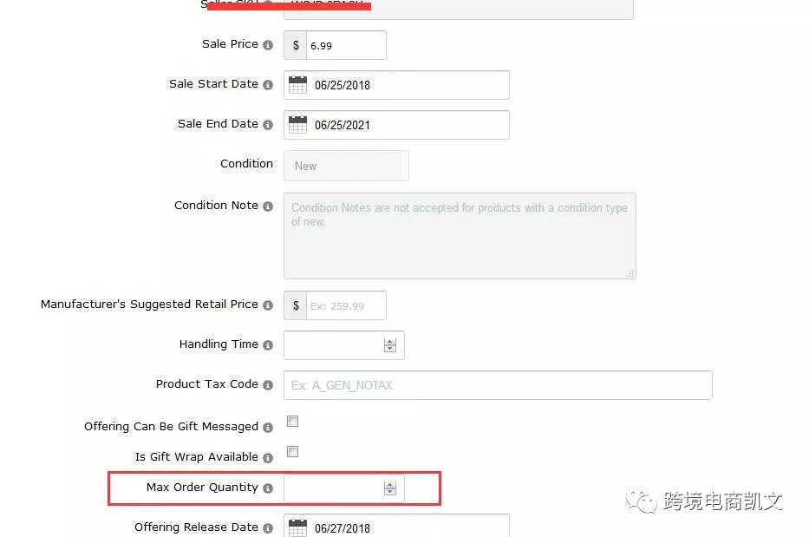Open the Offering Release Date calendar icon
Viewport: 809px width, 537px height.
[x=297, y=527]
